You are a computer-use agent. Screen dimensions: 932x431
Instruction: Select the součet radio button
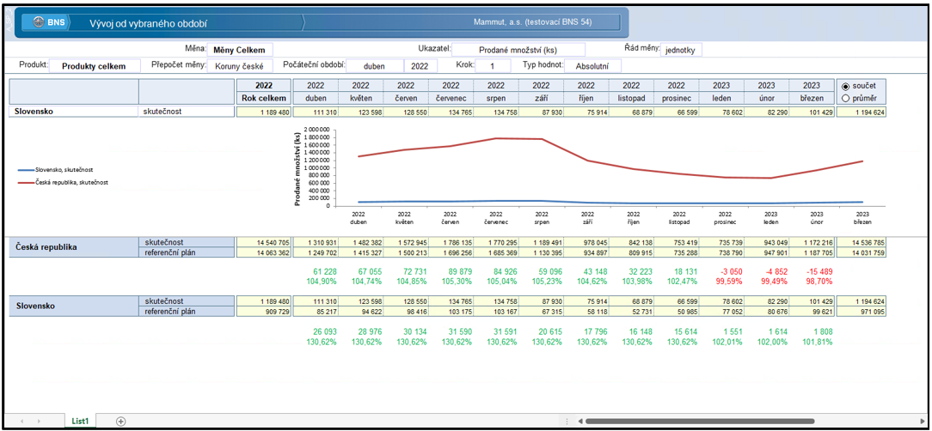pos(846,86)
